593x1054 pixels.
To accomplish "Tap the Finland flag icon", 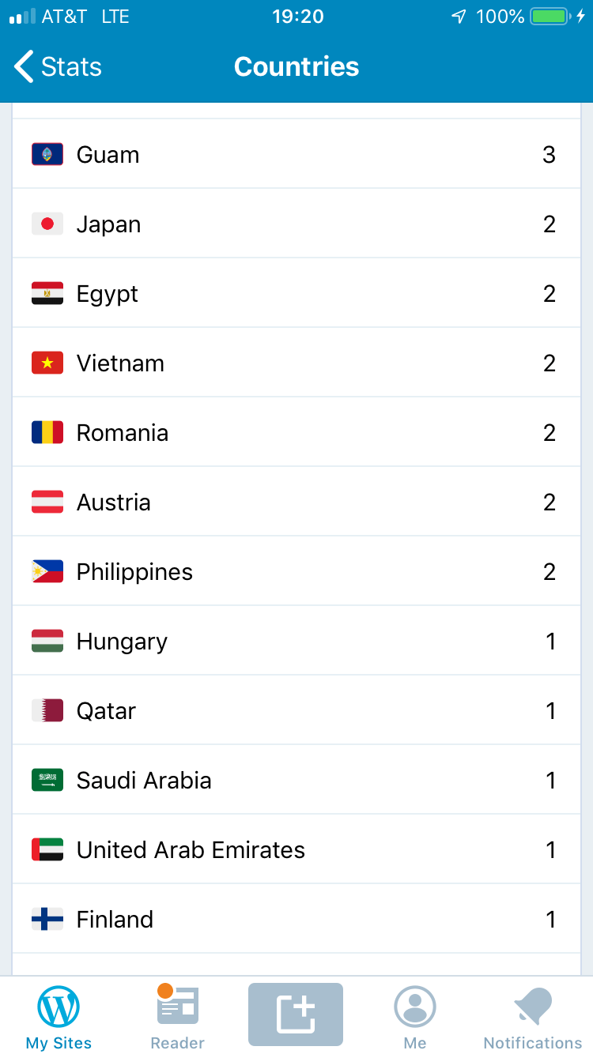I will [x=47, y=920].
